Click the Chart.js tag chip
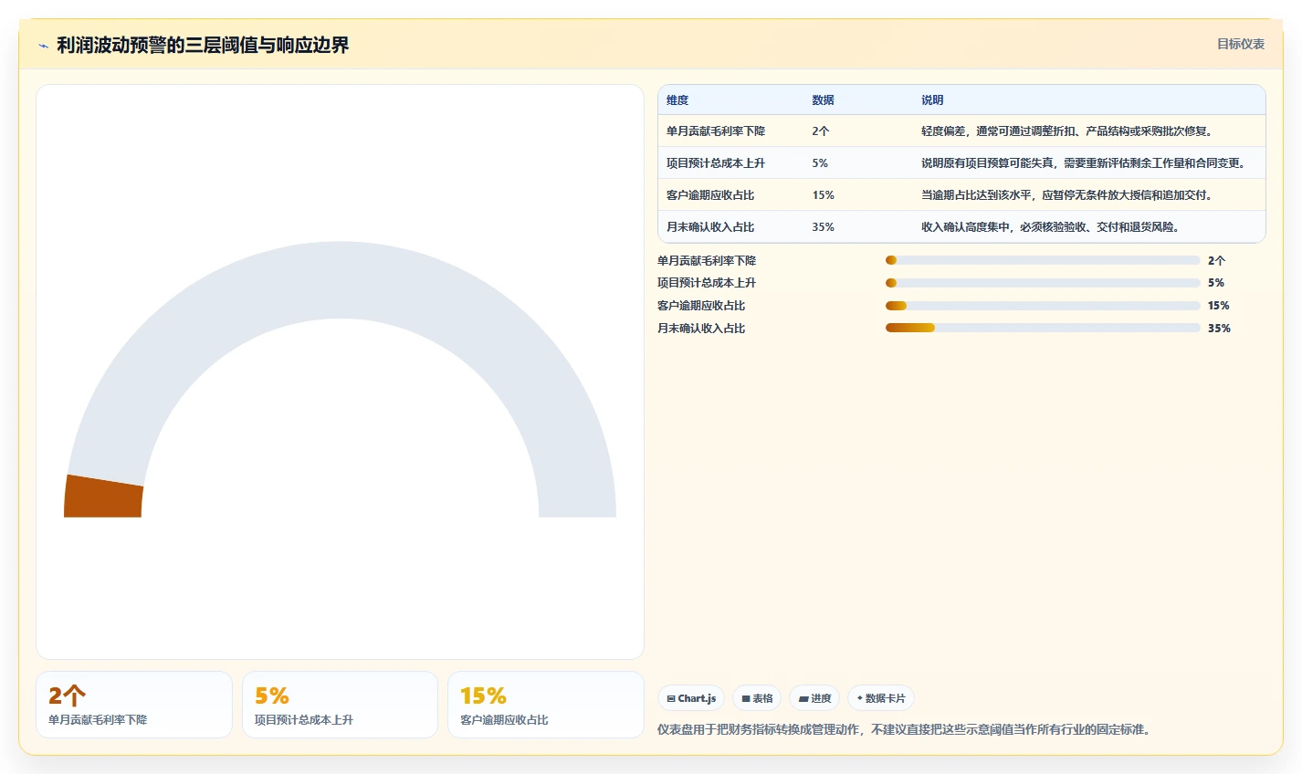Image resolution: width=1302 pixels, height=774 pixels. click(691, 698)
